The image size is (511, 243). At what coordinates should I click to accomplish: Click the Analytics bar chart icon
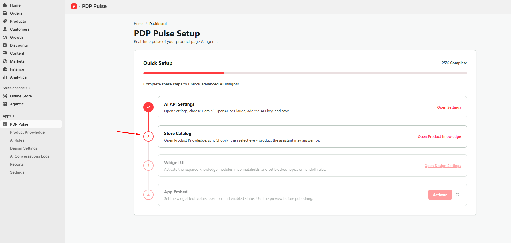point(5,77)
